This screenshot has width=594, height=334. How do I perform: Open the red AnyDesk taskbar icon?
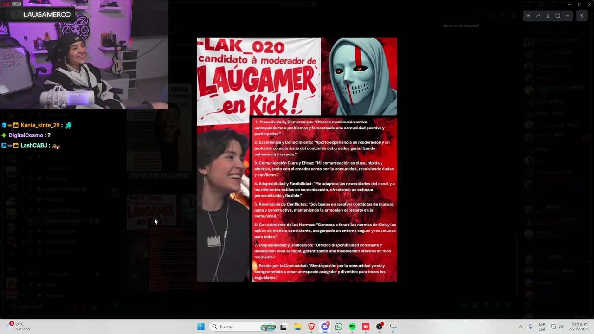pos(366,327)
